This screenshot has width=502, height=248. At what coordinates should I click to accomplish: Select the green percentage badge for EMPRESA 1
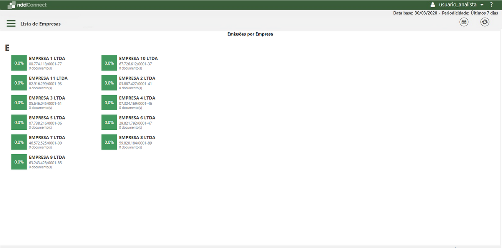pyautogui.click(x=18, y=63)
